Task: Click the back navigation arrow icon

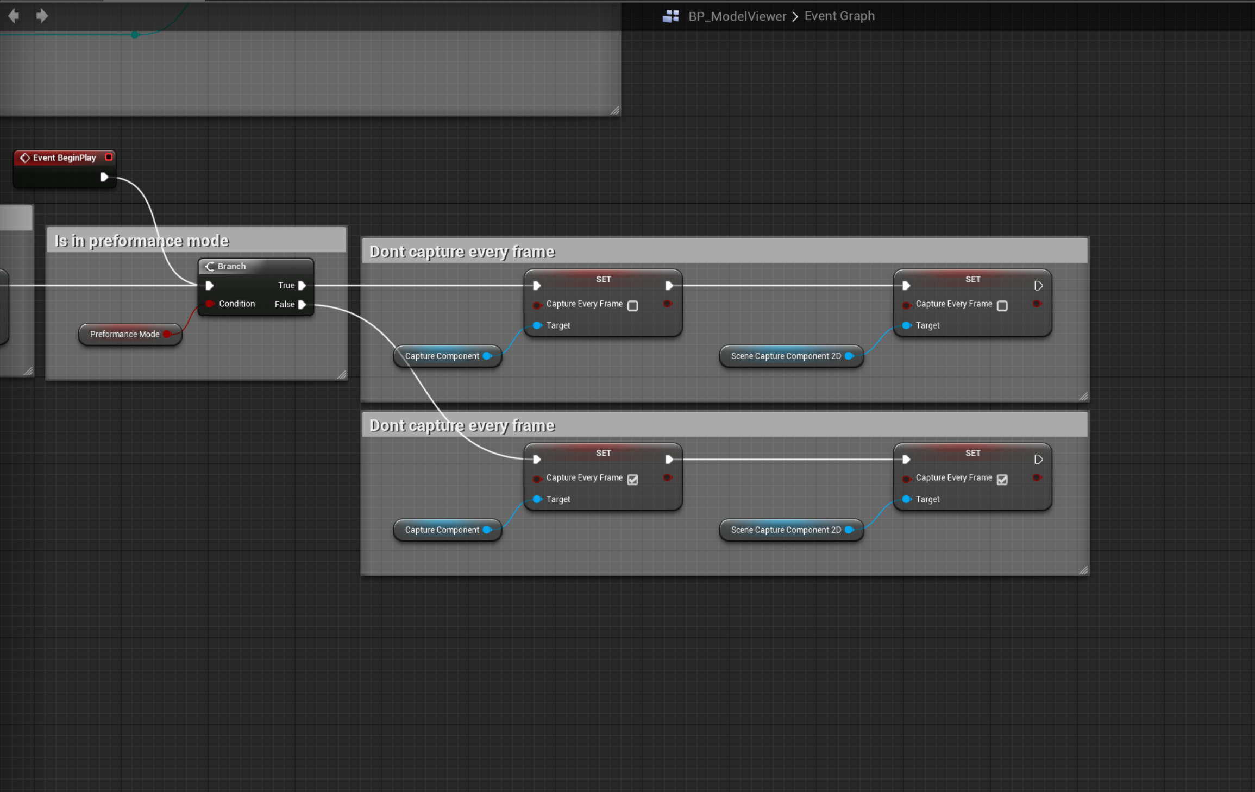Action: tap(14, 16)
